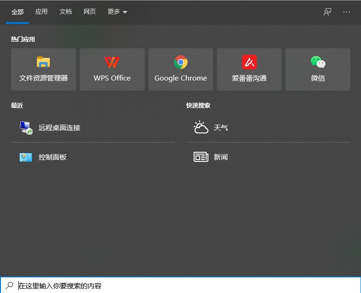
Task: Run quick search for 新闻
Action: [268, 157]
